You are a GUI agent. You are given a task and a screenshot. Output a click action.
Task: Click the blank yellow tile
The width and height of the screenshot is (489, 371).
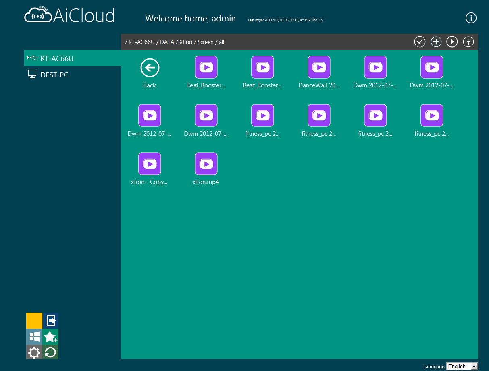point(34,320)
